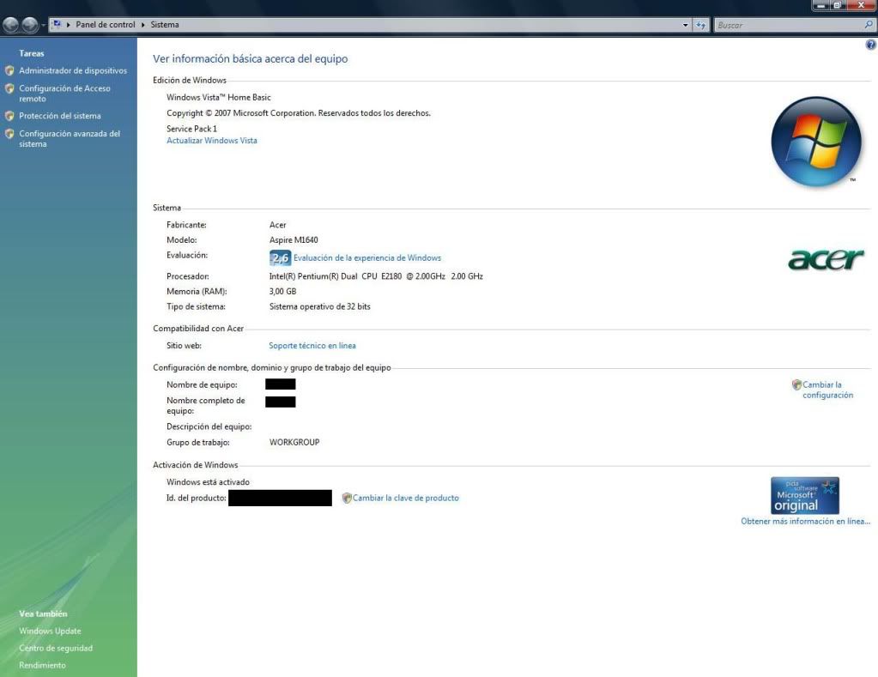Click shield icon next to Configuración de Acceso remoto
878x677 pixels.
[9, 88]
